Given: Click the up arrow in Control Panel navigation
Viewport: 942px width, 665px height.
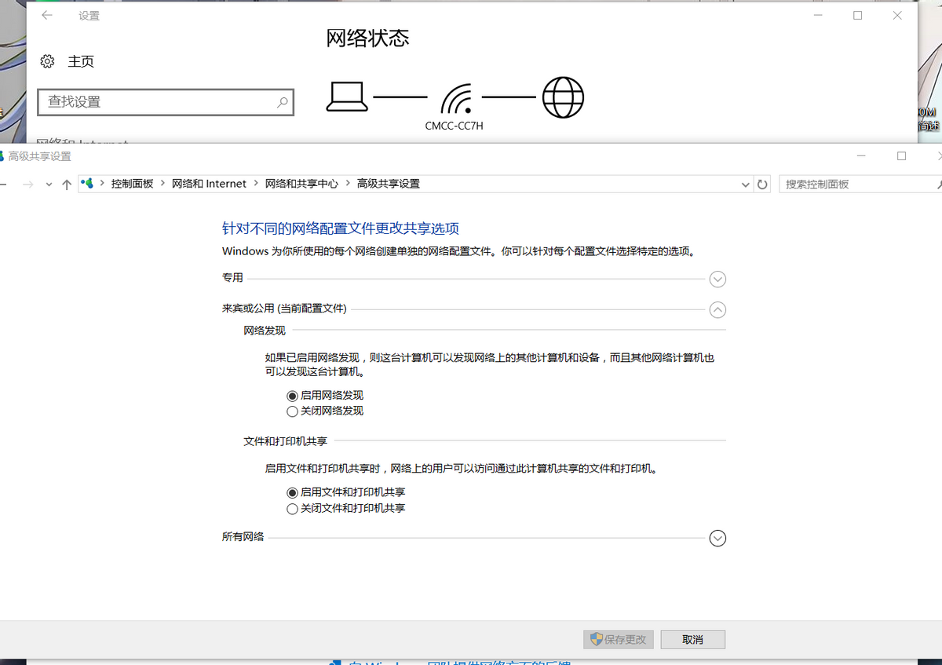Looking at the screenshot, I should pyautogui.click(x=67, y=184).
